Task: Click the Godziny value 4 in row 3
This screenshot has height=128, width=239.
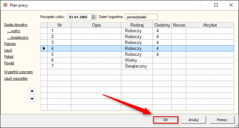Action: point(162,43)
